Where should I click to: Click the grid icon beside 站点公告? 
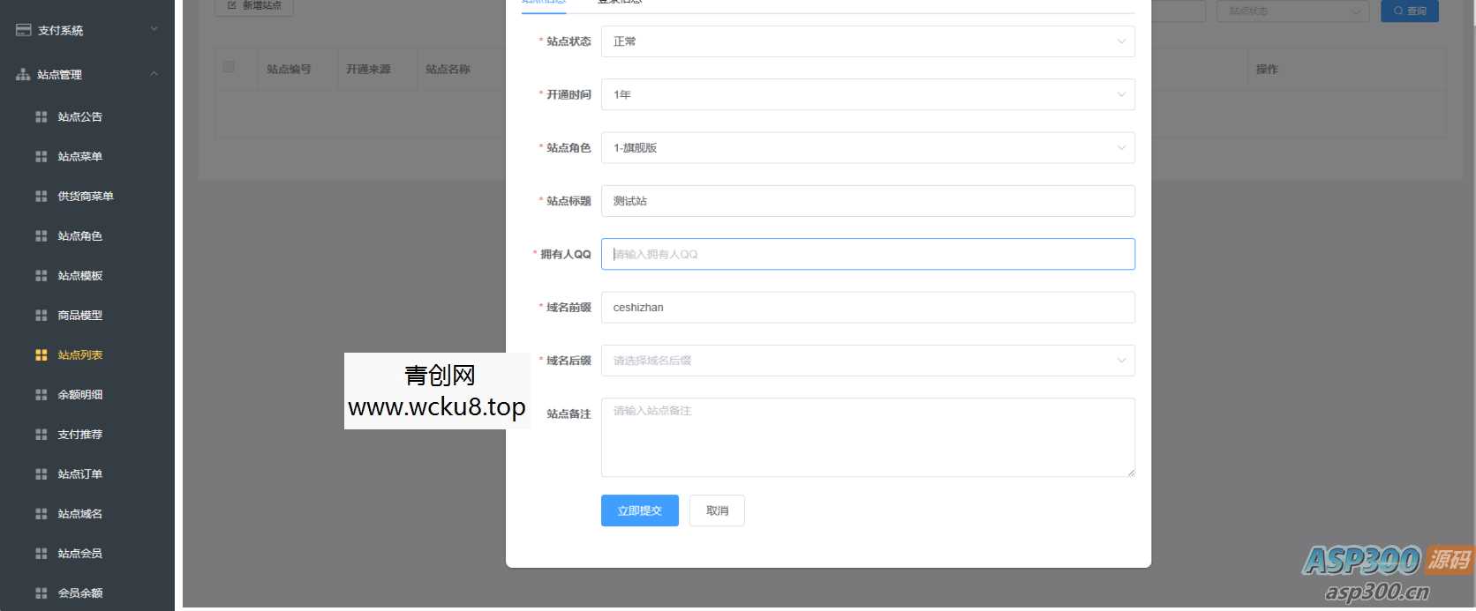pos(41,116)
